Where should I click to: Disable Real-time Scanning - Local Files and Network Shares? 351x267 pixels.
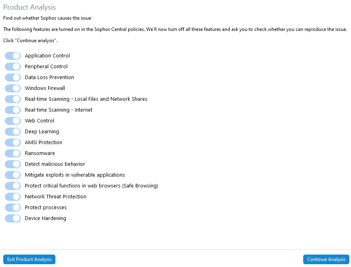click(12, 99)
